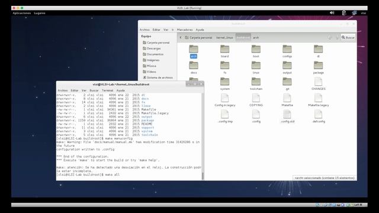This screenshot has height=213, width=379.
Task: Click the README row in terminal listing
Action: click(x=104, y=124)
